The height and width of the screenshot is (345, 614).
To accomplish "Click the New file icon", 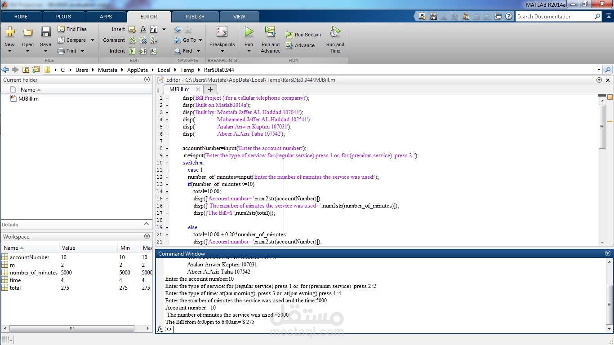I will point(9,32).
